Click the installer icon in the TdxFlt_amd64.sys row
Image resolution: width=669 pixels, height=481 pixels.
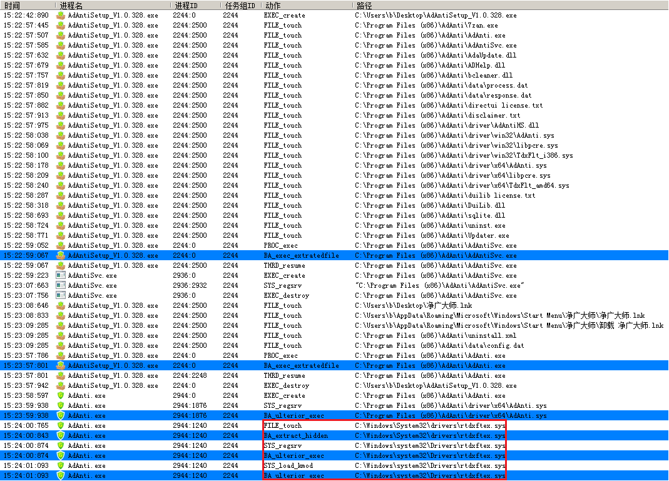click(61, 185)
